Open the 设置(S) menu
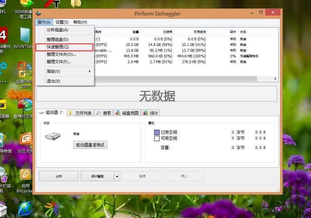Screen dimensions: 311x218 62,22
